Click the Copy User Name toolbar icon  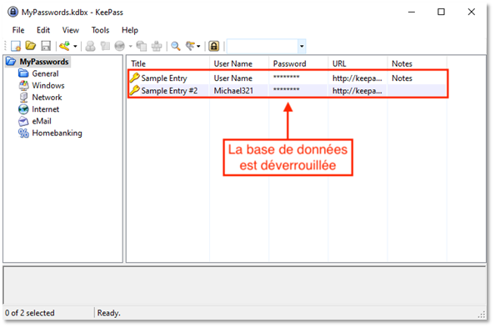click(91, 46)
